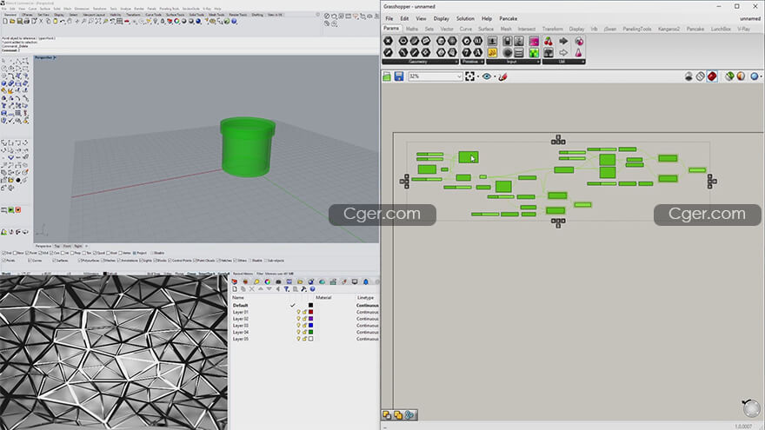Switch to the Top viewport tab in Rhino
Screen dimensions: 765x430
57,246
